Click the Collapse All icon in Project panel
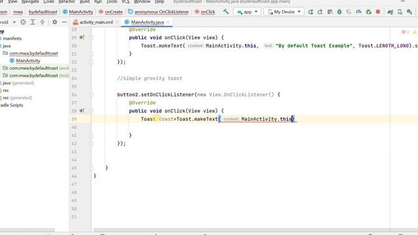Viewport: 418px width, 235px height. coord(42,22)
